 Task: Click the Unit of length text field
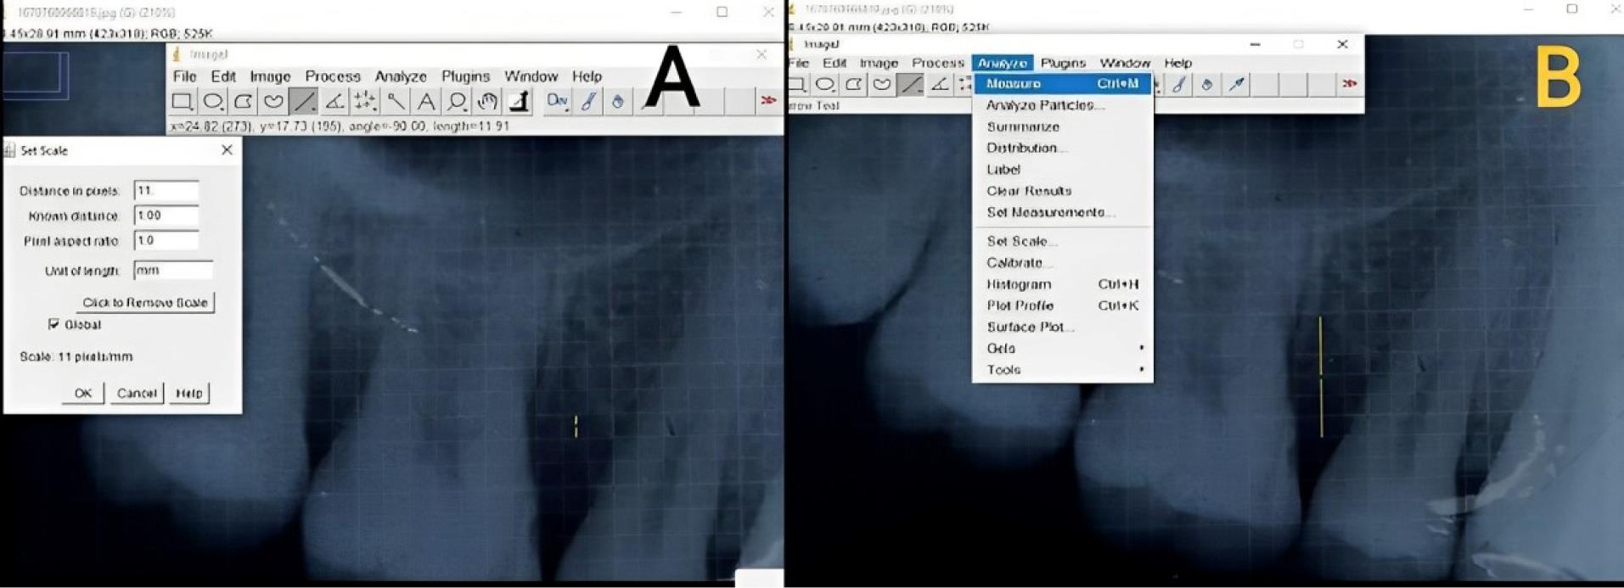173,271
